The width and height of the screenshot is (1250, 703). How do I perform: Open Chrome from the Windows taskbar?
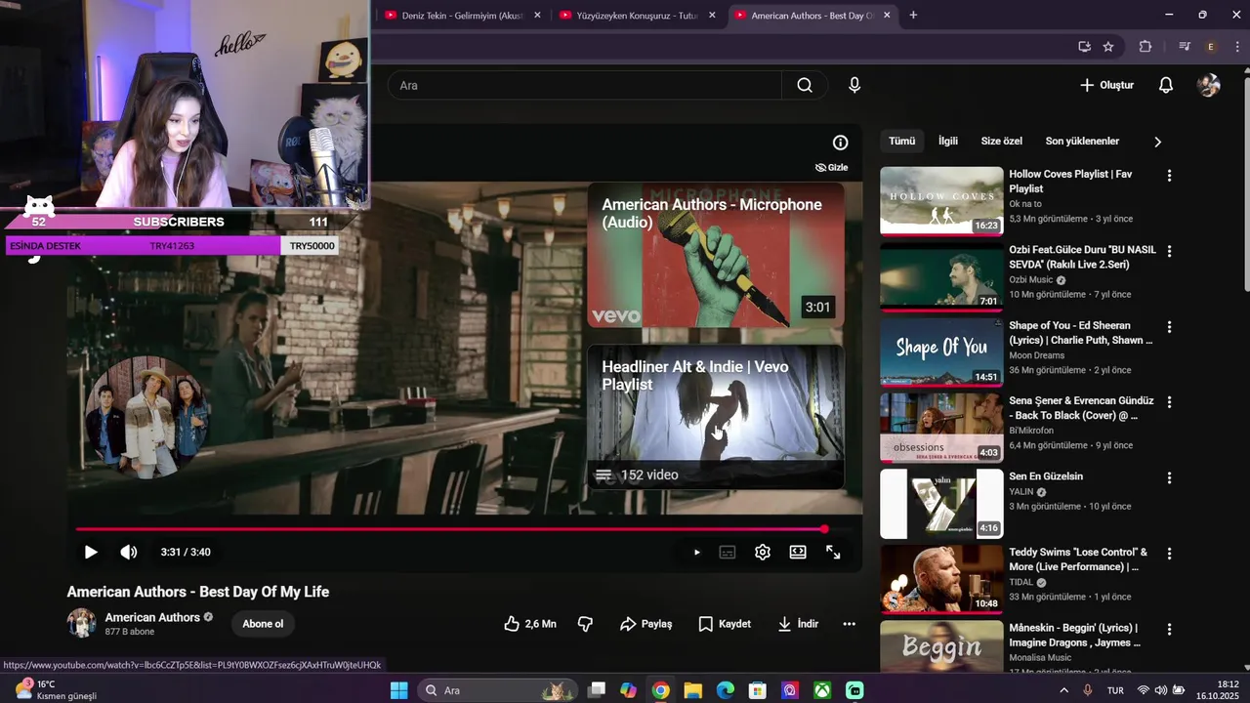[660, 690]
